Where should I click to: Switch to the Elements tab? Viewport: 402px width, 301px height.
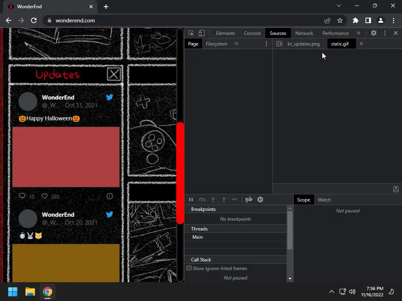tap(225, 33)
